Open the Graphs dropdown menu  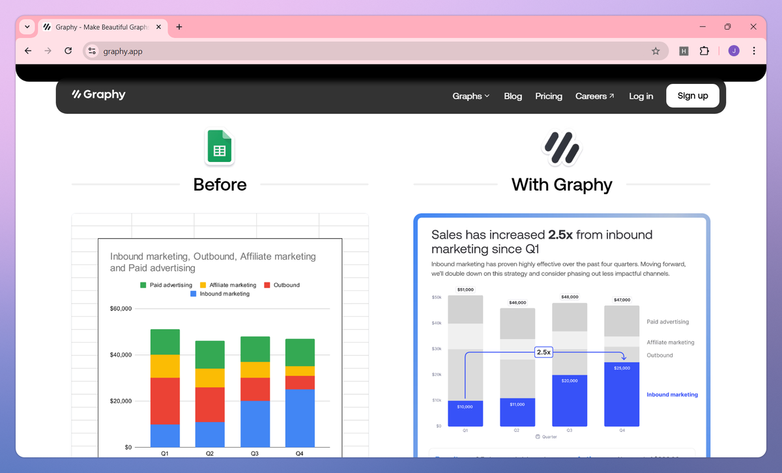point(471,96)
